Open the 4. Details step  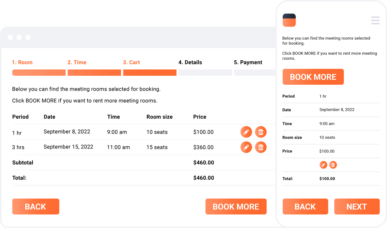pyautogui.click(x=190, y=62)
